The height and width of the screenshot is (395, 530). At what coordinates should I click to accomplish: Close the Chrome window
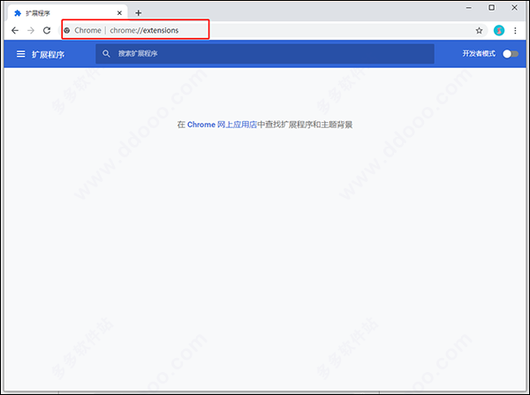point(514,7)
